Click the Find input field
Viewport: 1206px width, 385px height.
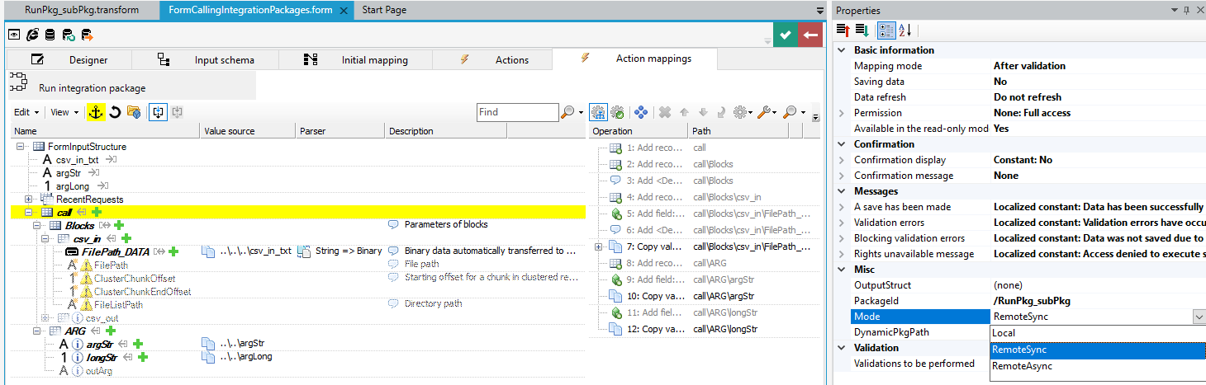coord(517,112)
